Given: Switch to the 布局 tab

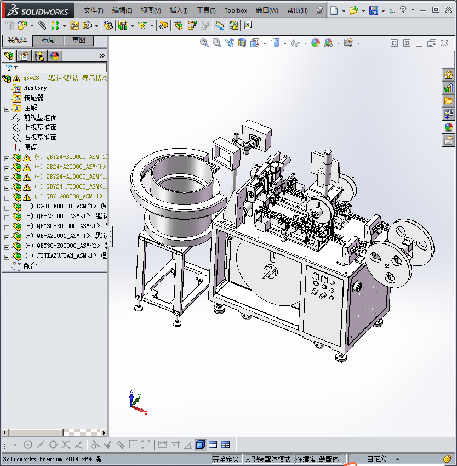Looking at the screenshot, I should coord(48,40).
